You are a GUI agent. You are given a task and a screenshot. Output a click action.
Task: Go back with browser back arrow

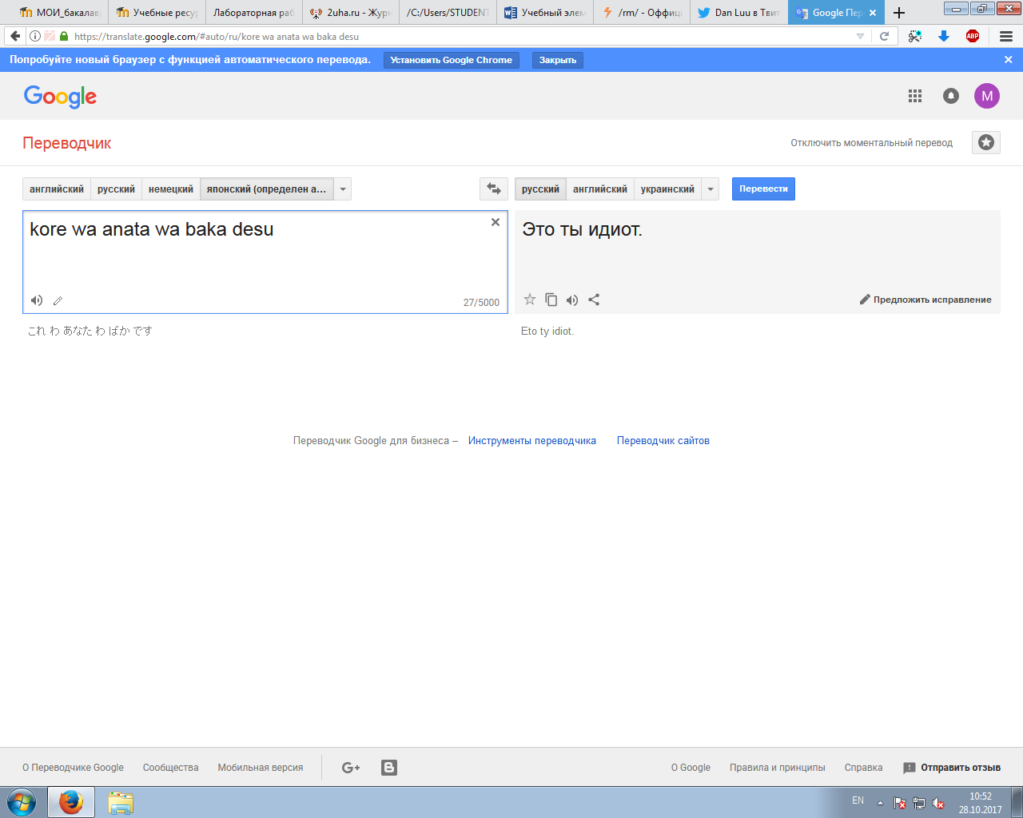[x=15, y=36]
